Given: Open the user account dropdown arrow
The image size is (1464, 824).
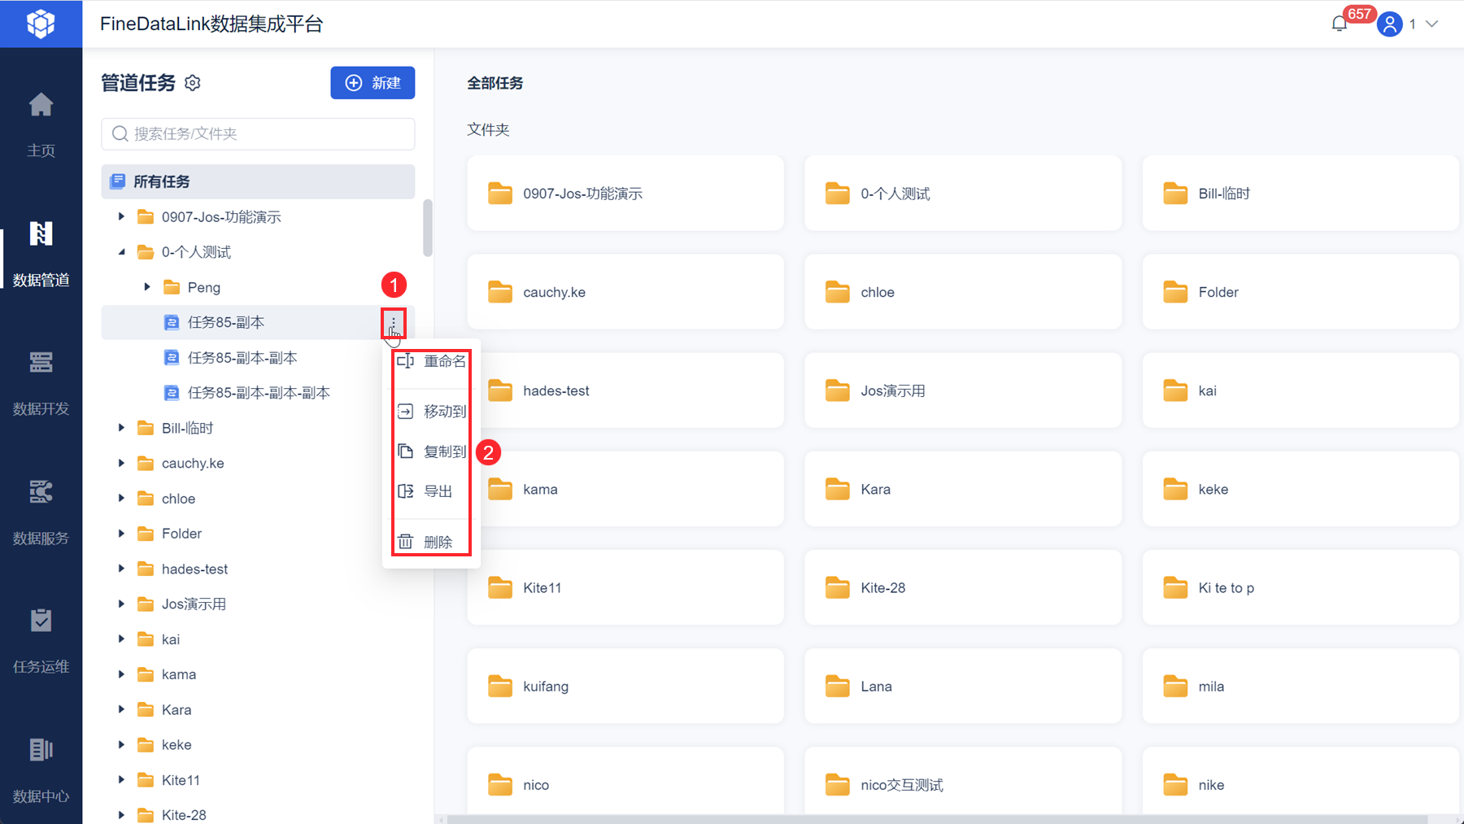Looking at the screenshot, I should tap(1432, 24).
